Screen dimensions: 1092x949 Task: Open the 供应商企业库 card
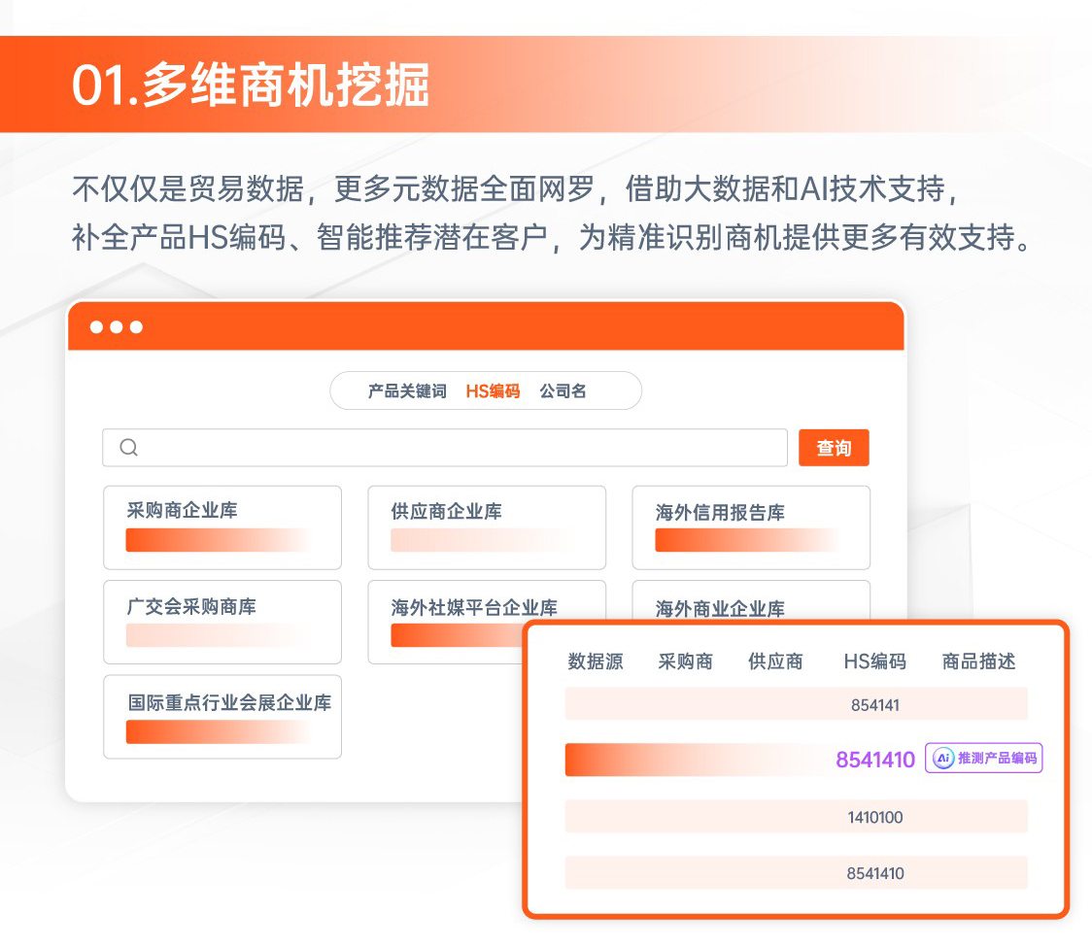point(487,526)
